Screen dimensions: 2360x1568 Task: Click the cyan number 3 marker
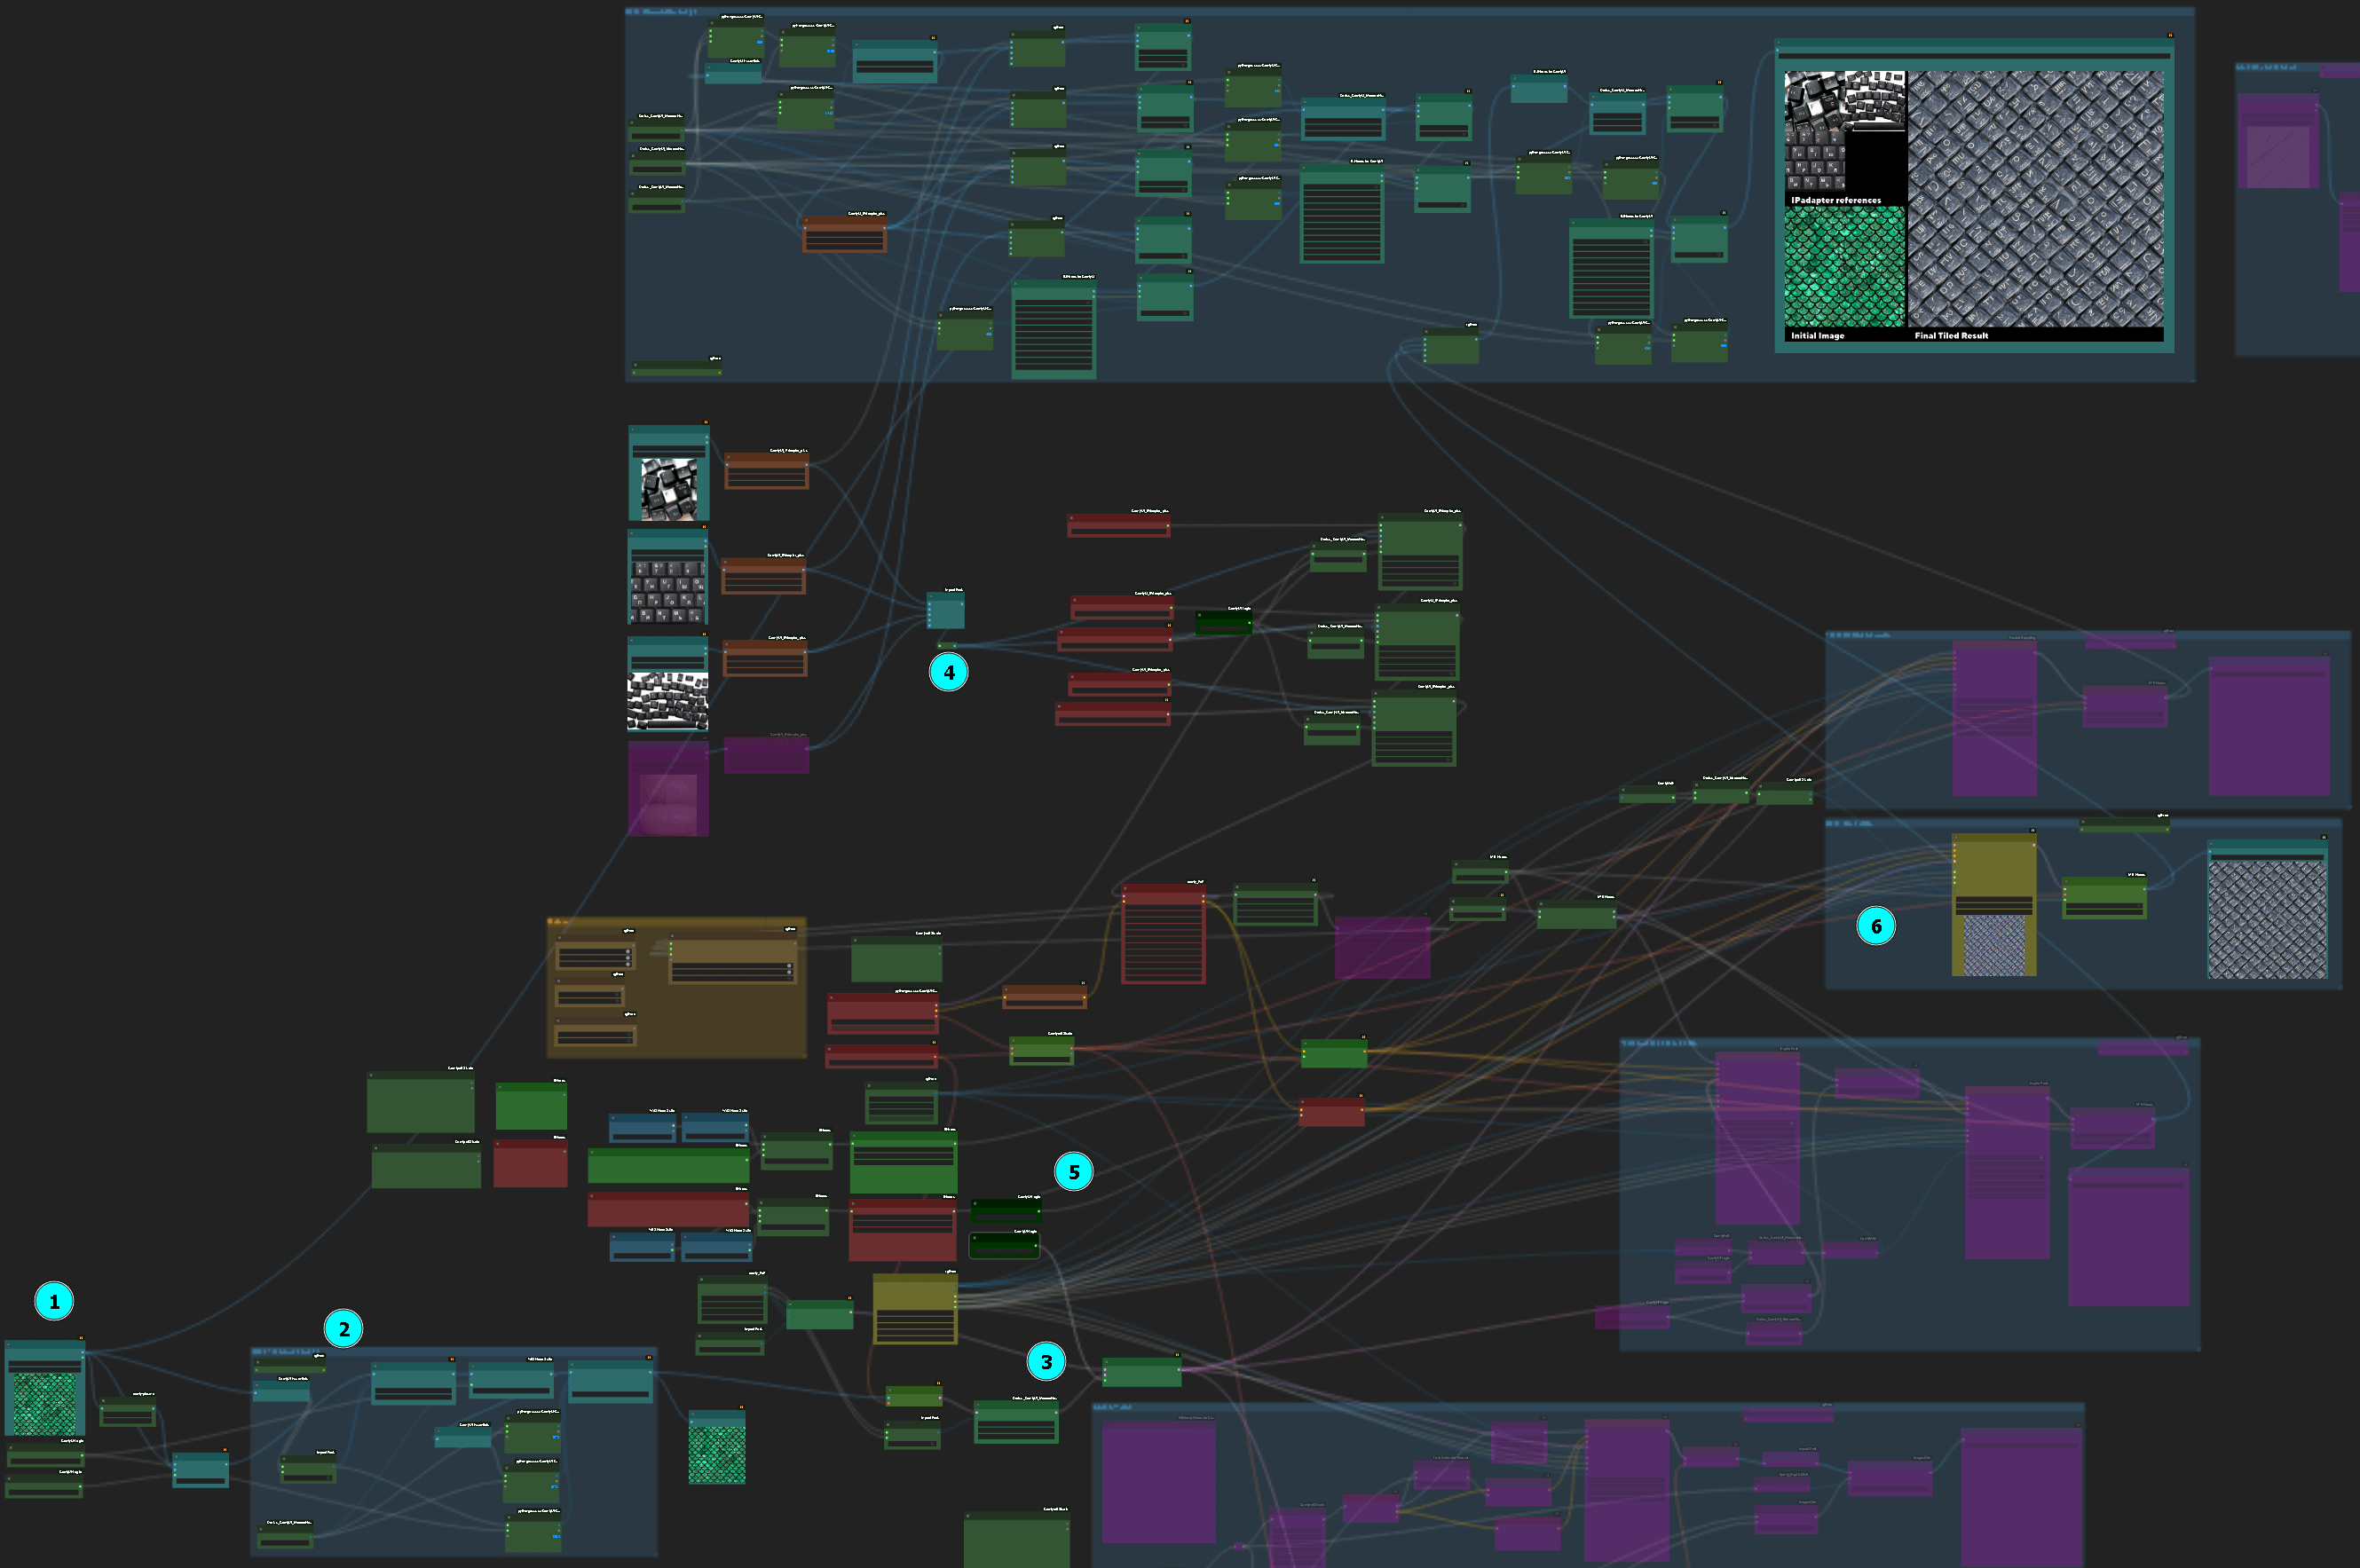point(1046,1362)
